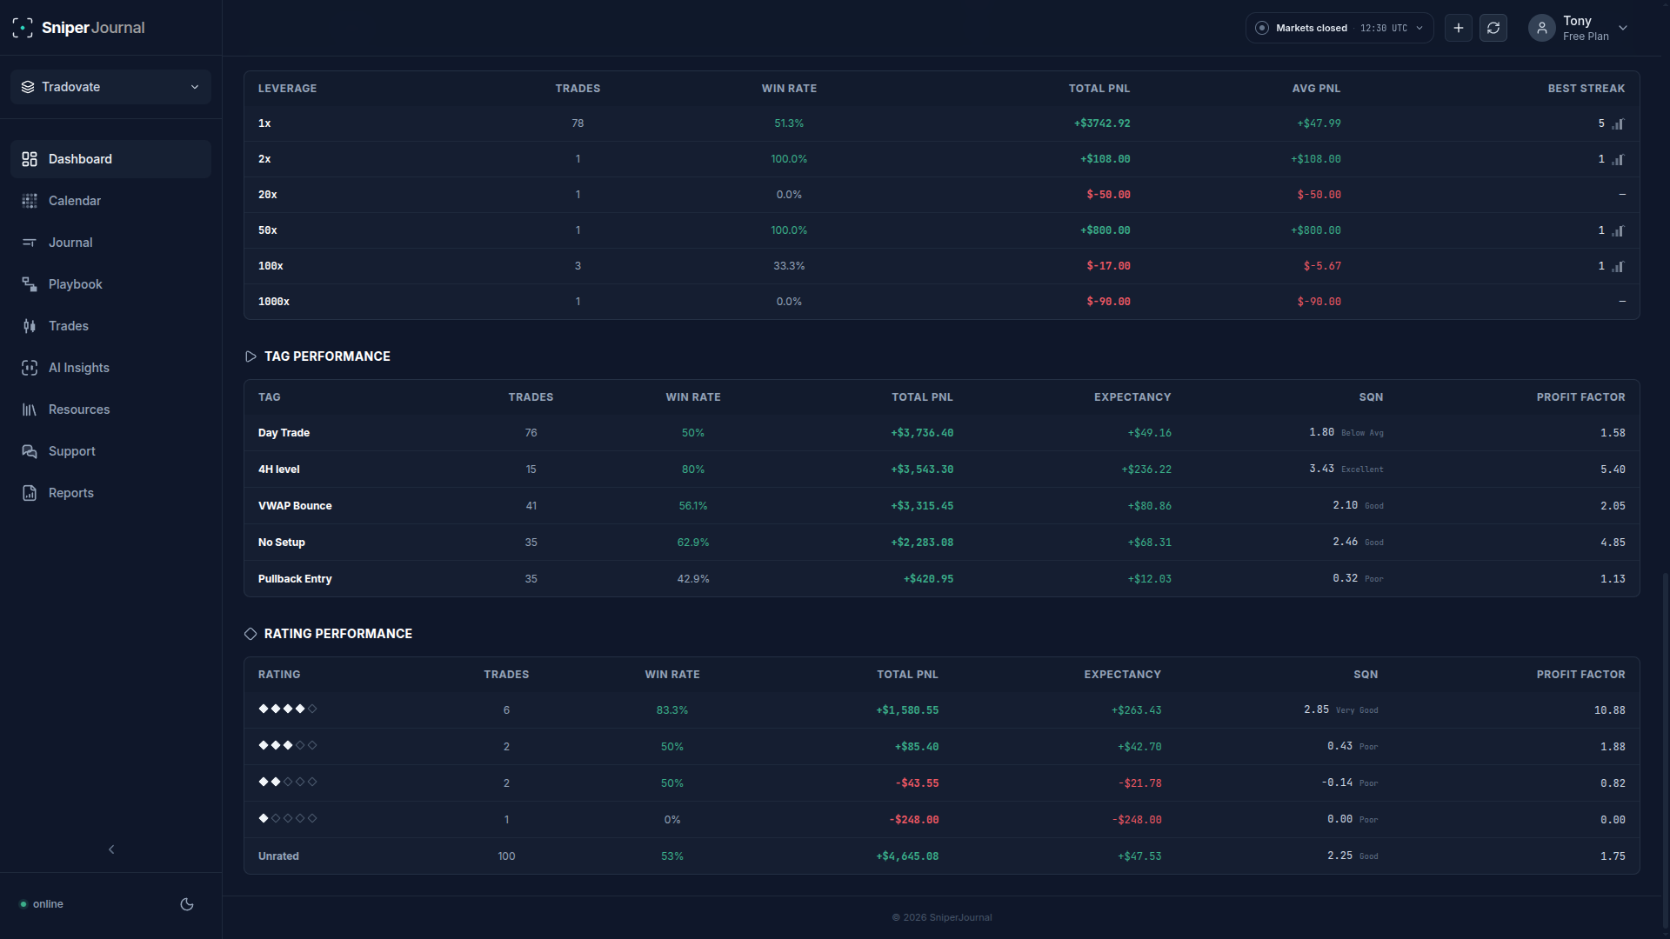Sort leverage table by Best Streak header
This screenshot has width=1670, height=939.
[x=1586, y=89]
